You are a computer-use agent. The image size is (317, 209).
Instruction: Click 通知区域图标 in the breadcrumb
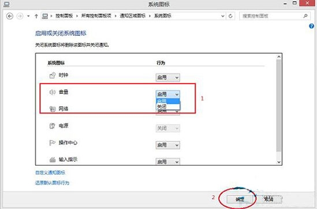coord(133,16)
